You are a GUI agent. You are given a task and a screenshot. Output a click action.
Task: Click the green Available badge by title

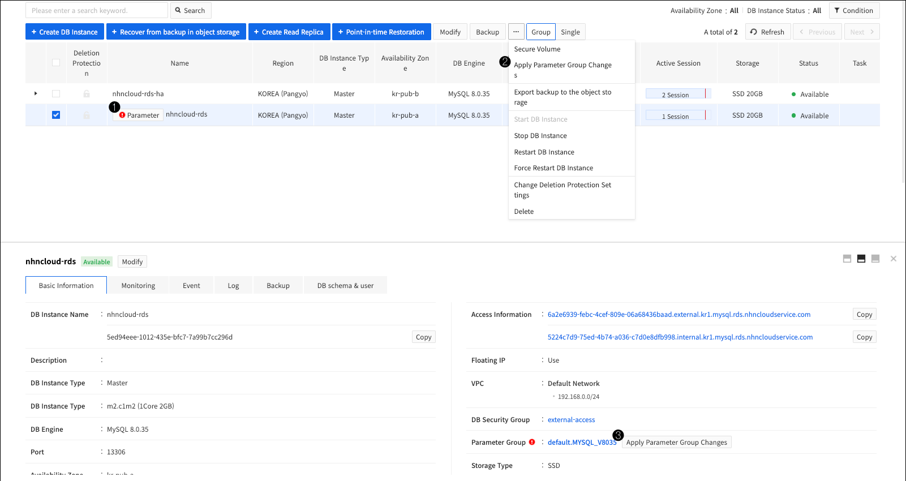pos(97,261)
